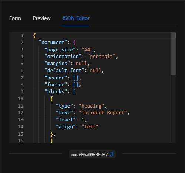Click the "level" key
Screen dimensions: 185x173
point(65,120)
